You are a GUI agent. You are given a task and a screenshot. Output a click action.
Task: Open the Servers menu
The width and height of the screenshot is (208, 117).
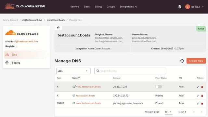[74, 6]
